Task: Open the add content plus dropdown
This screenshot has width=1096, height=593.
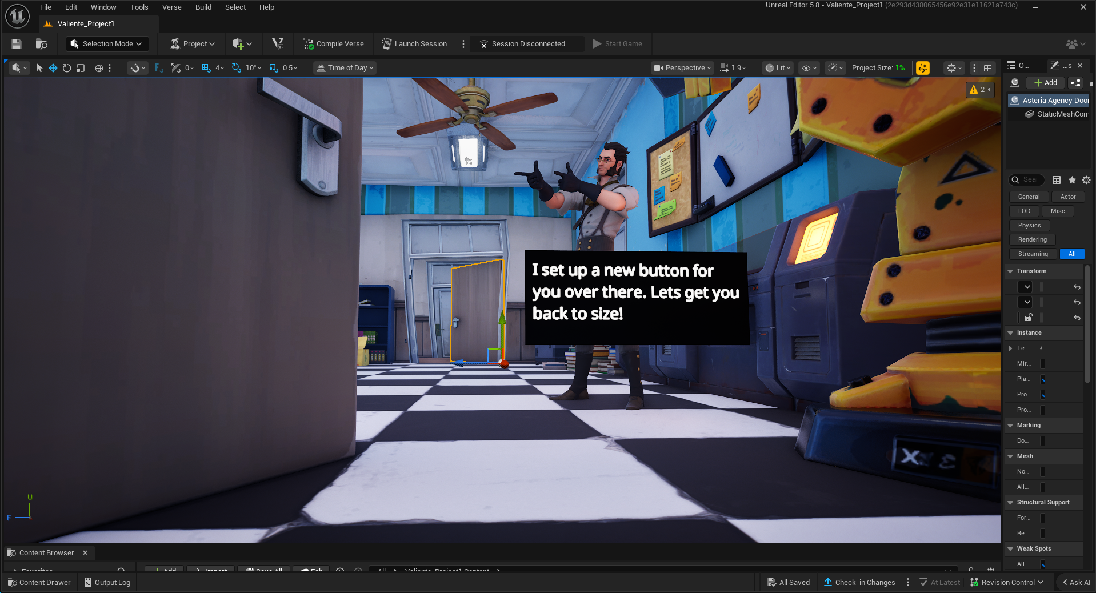Action: (242, 44)
